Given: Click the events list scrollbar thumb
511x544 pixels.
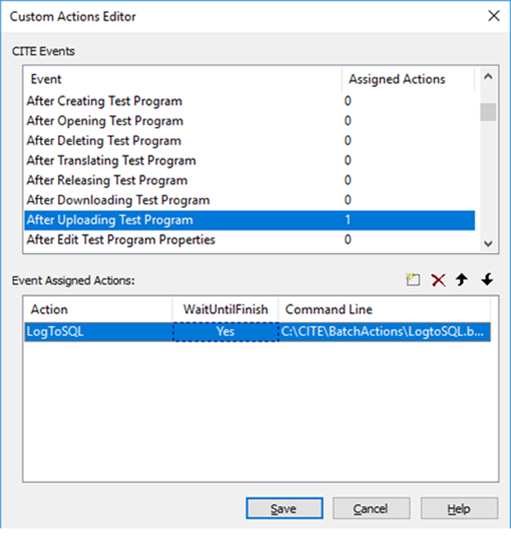Looking at the screenshot, I should click(488, 111).
